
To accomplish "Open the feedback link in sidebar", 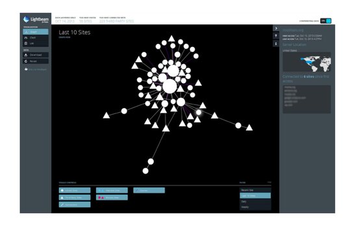I will (36, 69).
